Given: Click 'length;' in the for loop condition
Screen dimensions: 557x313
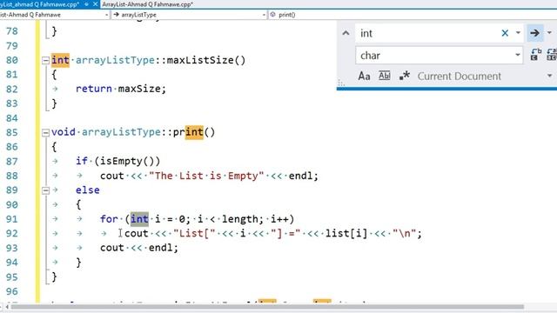Looking at the screenshot, I should coord(243,219).
